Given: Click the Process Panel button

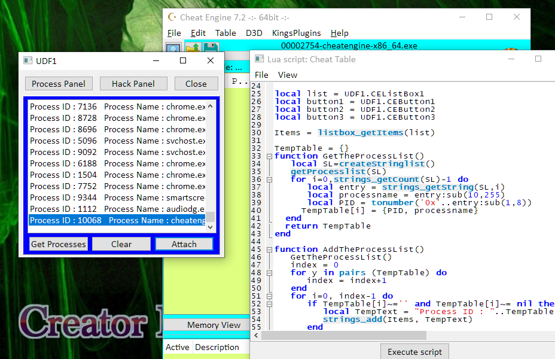Looking at the screenshot, I should click(59, 84).
